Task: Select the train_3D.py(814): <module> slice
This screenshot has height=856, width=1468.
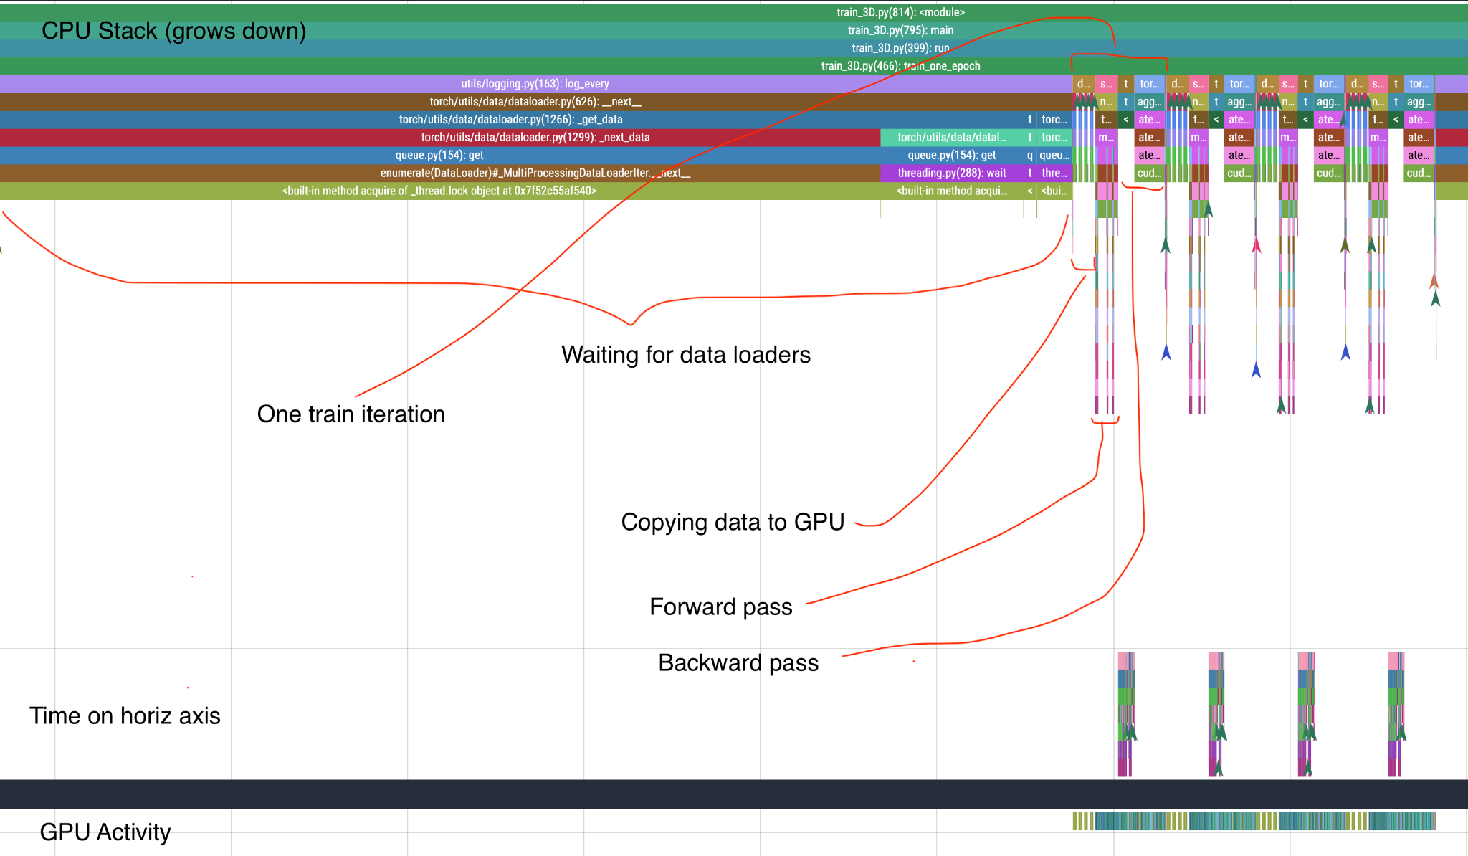Action: (x=734, y=12)
